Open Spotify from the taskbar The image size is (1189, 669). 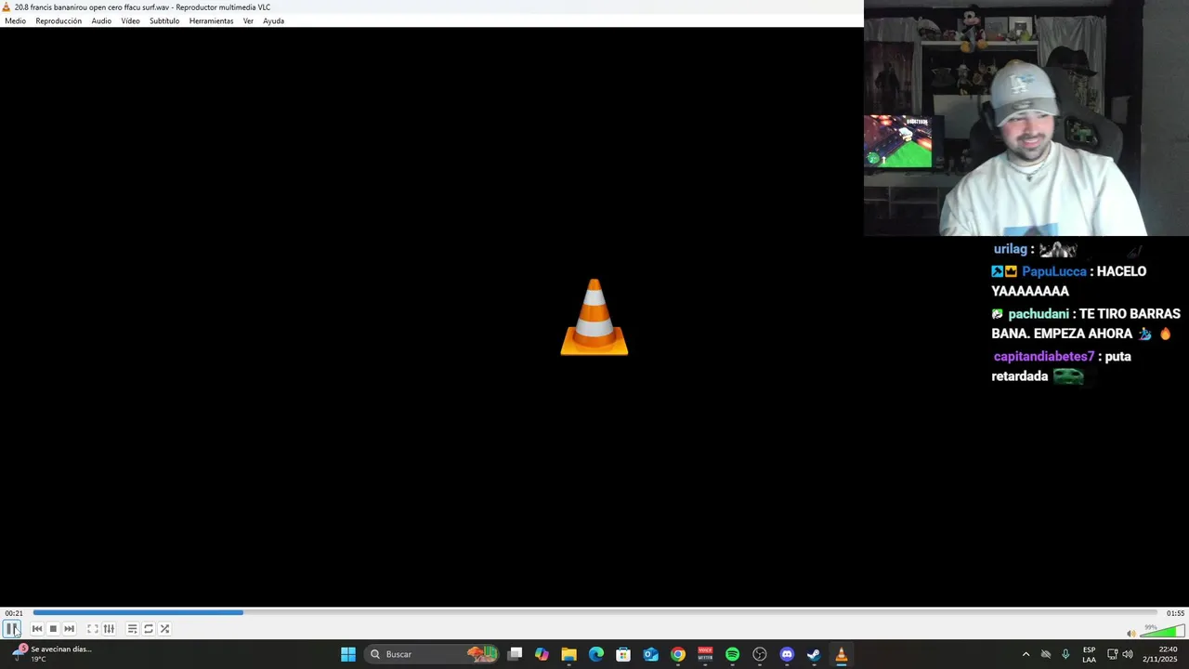click(732, 654)
